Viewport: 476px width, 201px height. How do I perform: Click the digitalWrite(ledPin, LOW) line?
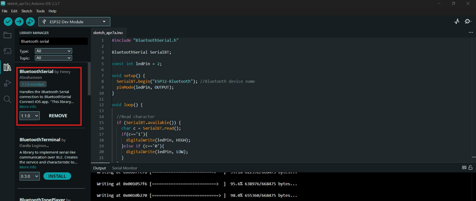coord(157,152)
